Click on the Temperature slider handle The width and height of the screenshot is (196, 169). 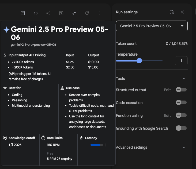click(139, 61)
